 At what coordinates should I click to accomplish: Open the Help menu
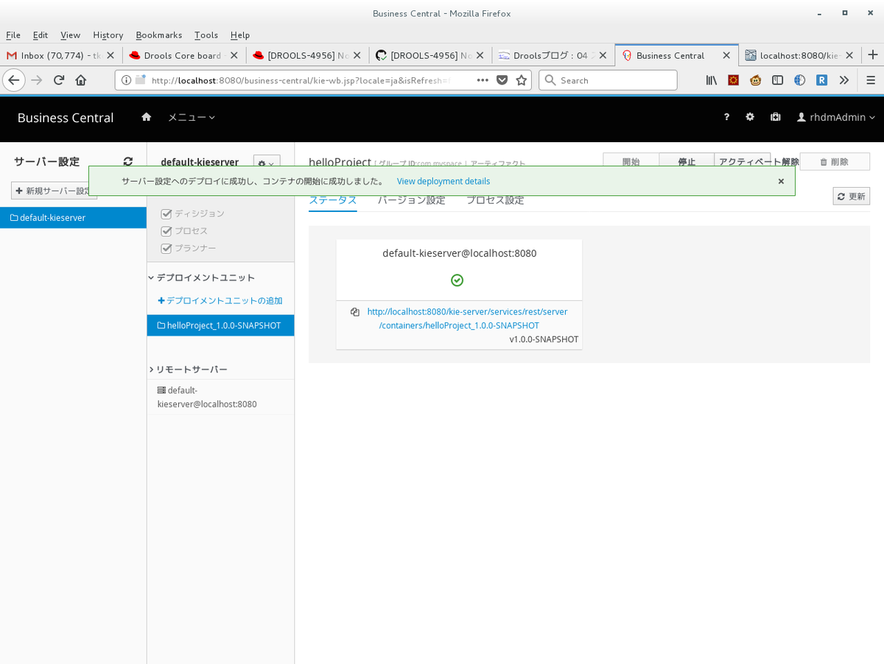(240, 35)
